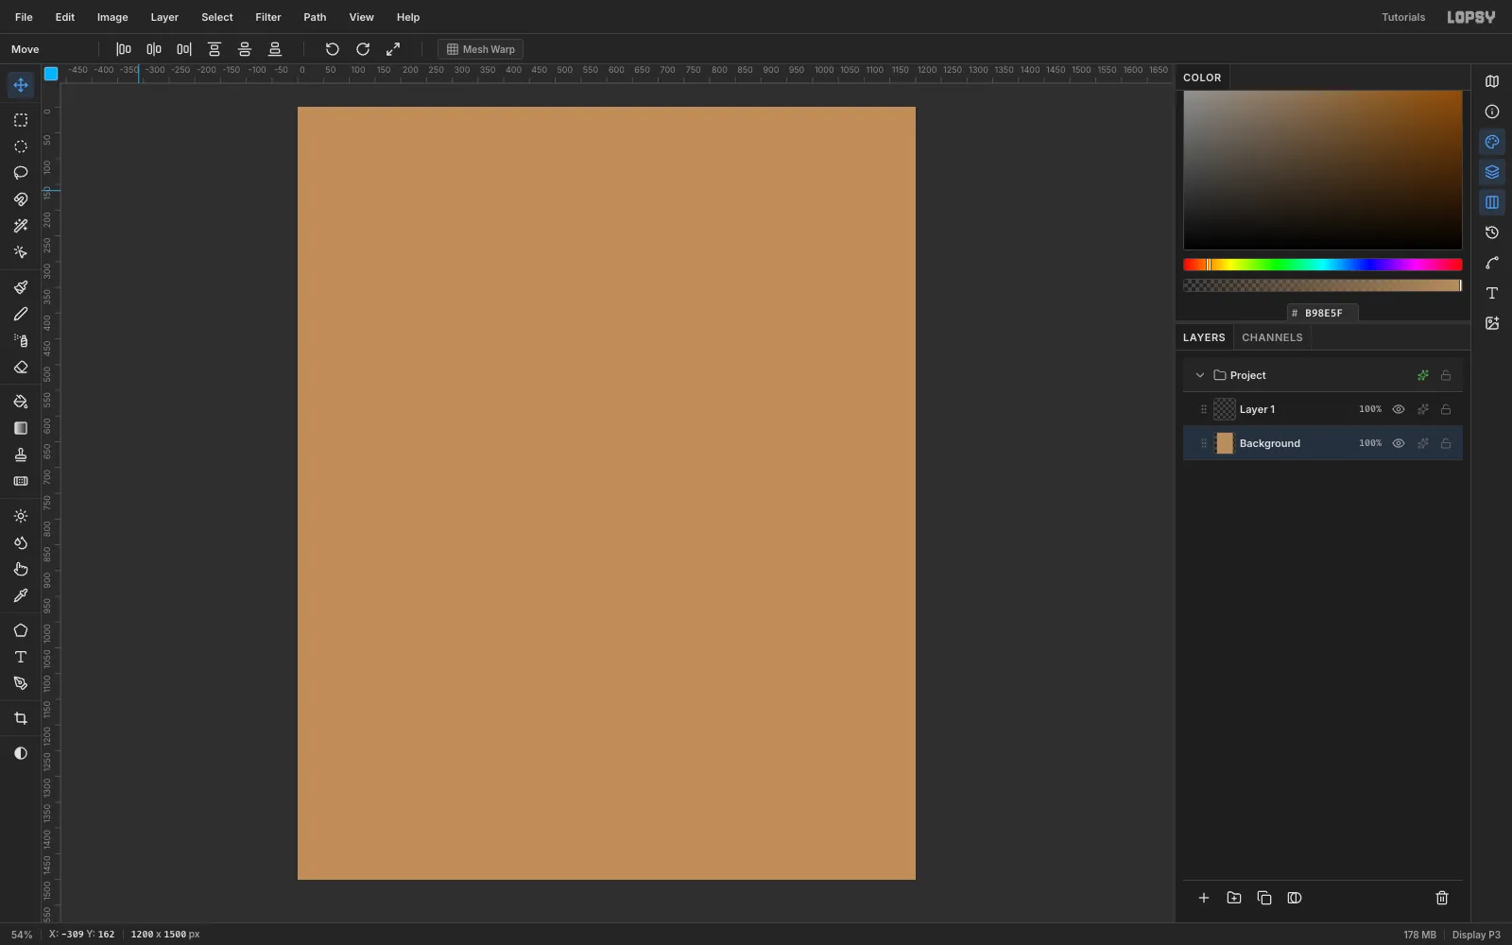The height and width of the screenshot is (945, 1512).
Task: Toggle the Color panel palette icon
Action: [x=1492, y=142]
